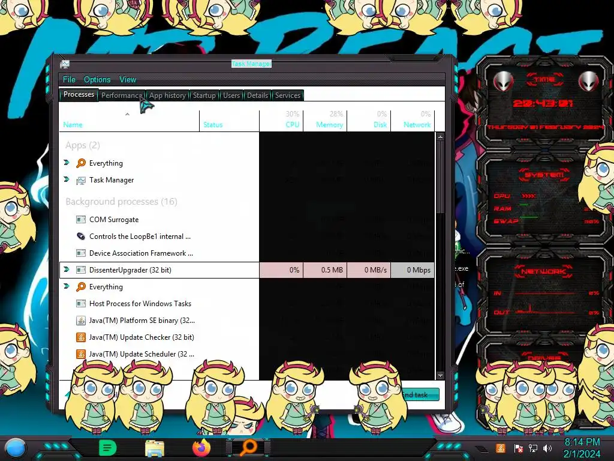Click the Everything background process icon

[81, 287]
